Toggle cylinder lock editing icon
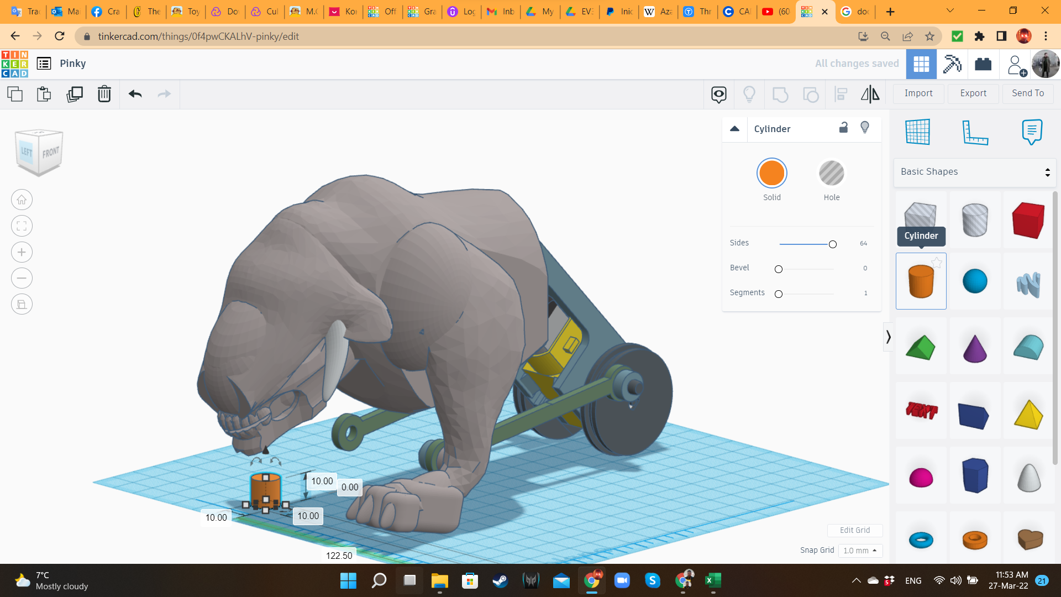This screenshot has height=597, width=1061. (x=843, y=128)
